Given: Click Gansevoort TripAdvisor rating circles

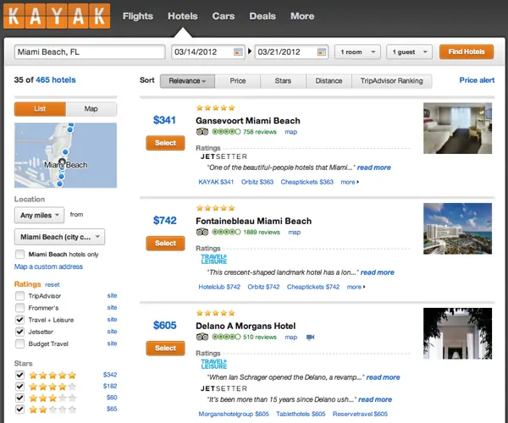Looking at the screenshot, I should coord(226,132).
